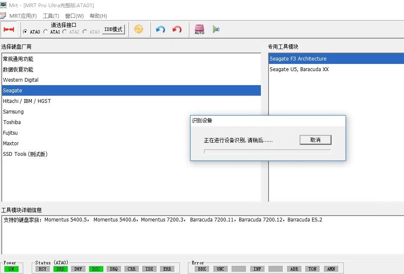Image resolution: width=404 pixels, height=274 pixels.
Task: Click the 识别设备 dialog title bar
Action: pyautogui.click(x=268, y=121)
